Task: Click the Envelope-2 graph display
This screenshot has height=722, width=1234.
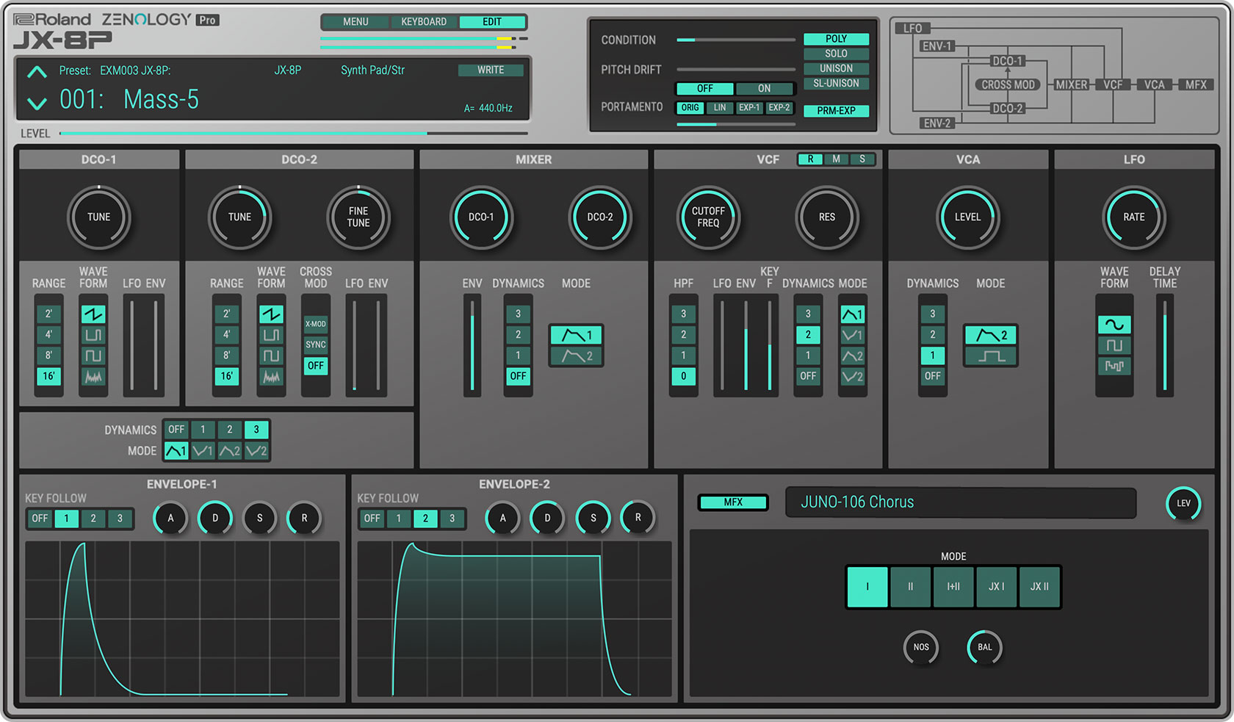Action: click(x=514, y=619)
